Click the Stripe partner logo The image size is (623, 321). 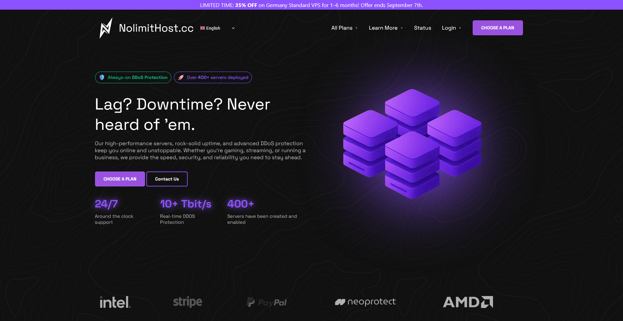(188, 302)
